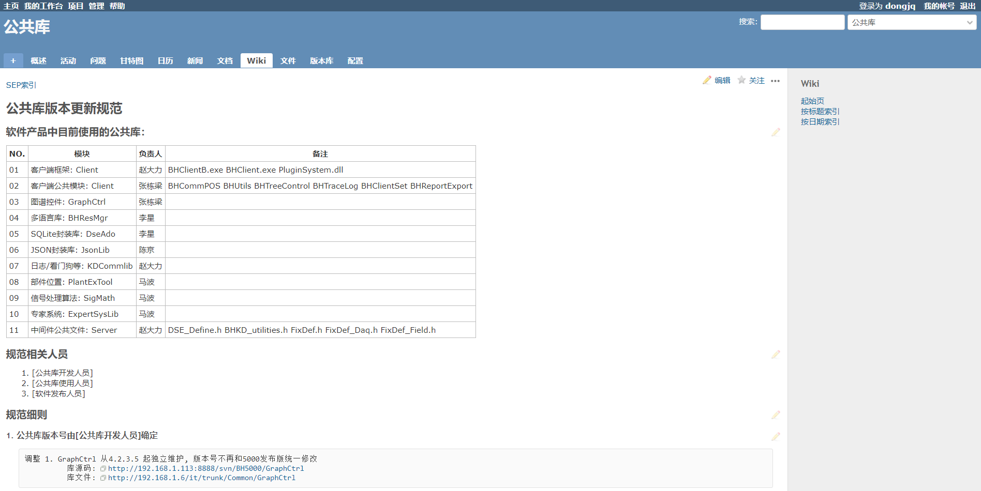Open 按标题索引 in Wiki sidebar
The width and height of the screenshot is (981, 491).
[820, 112]
